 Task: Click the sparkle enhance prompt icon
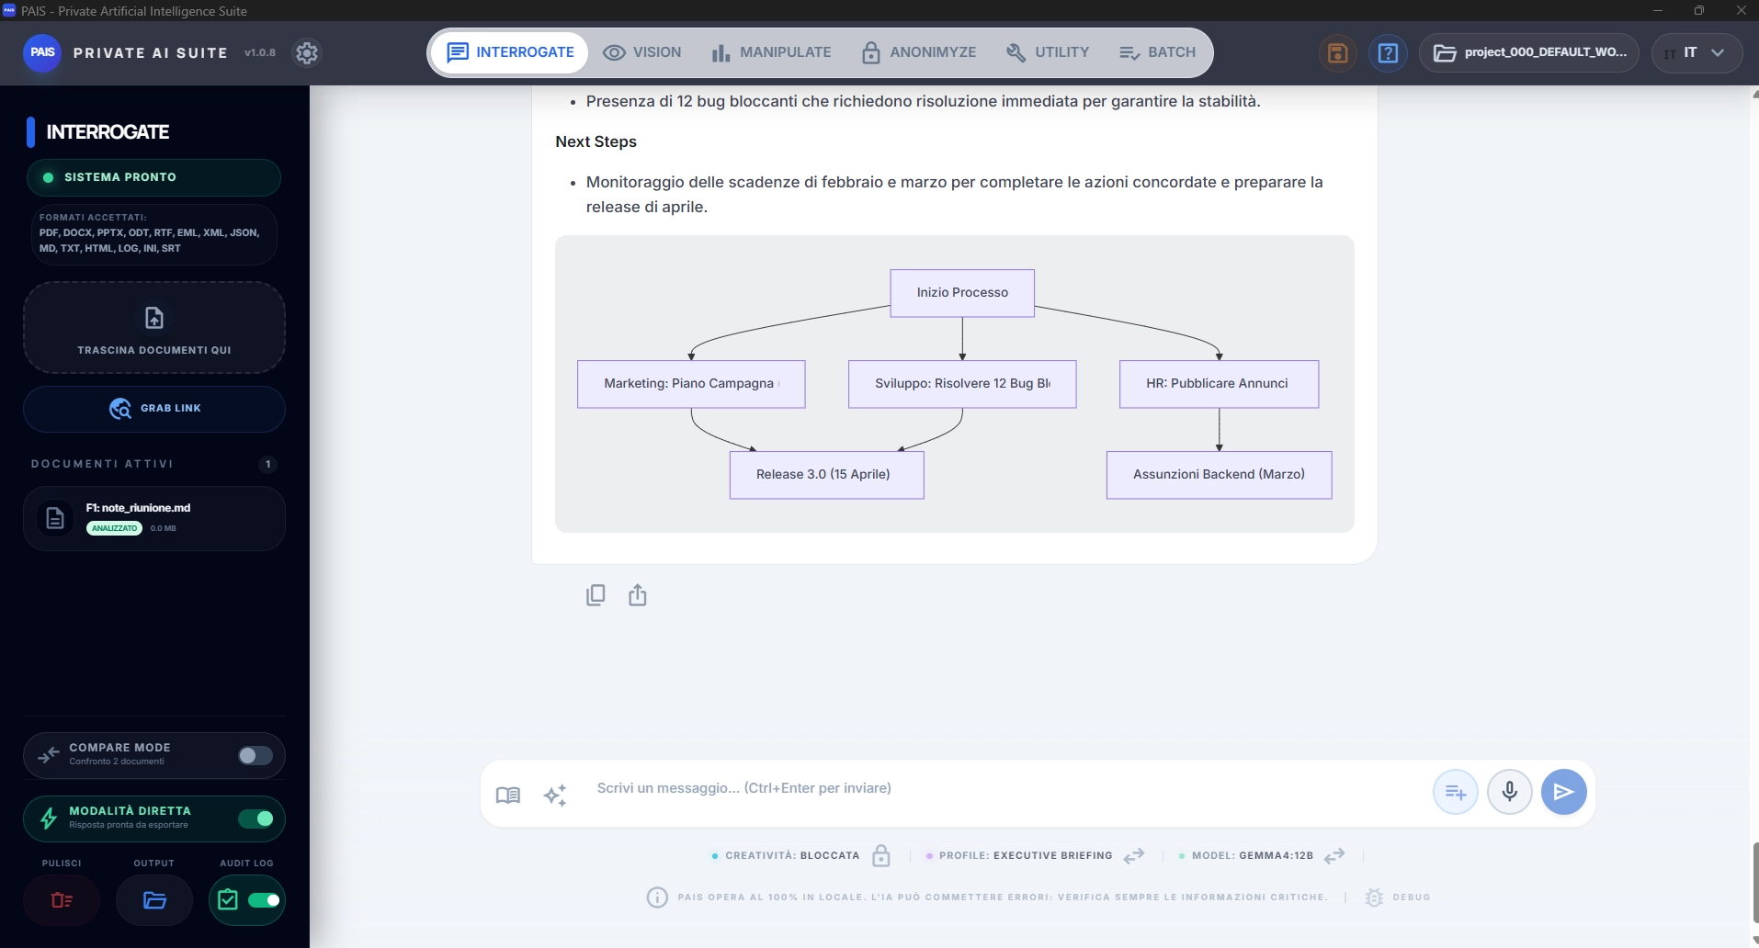click(x=555, y=795)
